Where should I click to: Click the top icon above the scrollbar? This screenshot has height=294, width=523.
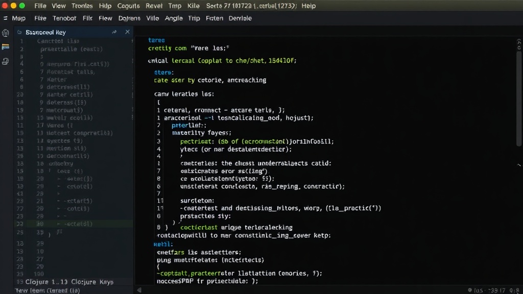click(x=519, y=42)
